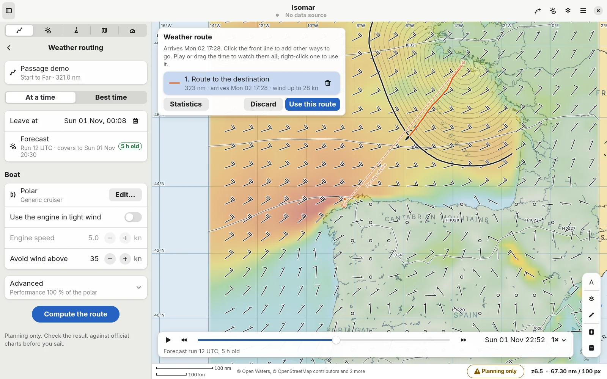This screenshot has width=607, height=379.
Task: Click the add route icon in header
Action: pos(538,11)
